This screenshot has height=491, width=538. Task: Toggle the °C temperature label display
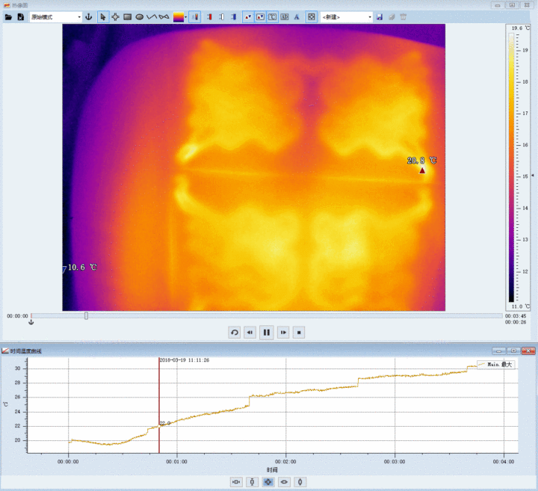[x=273, y=16]
